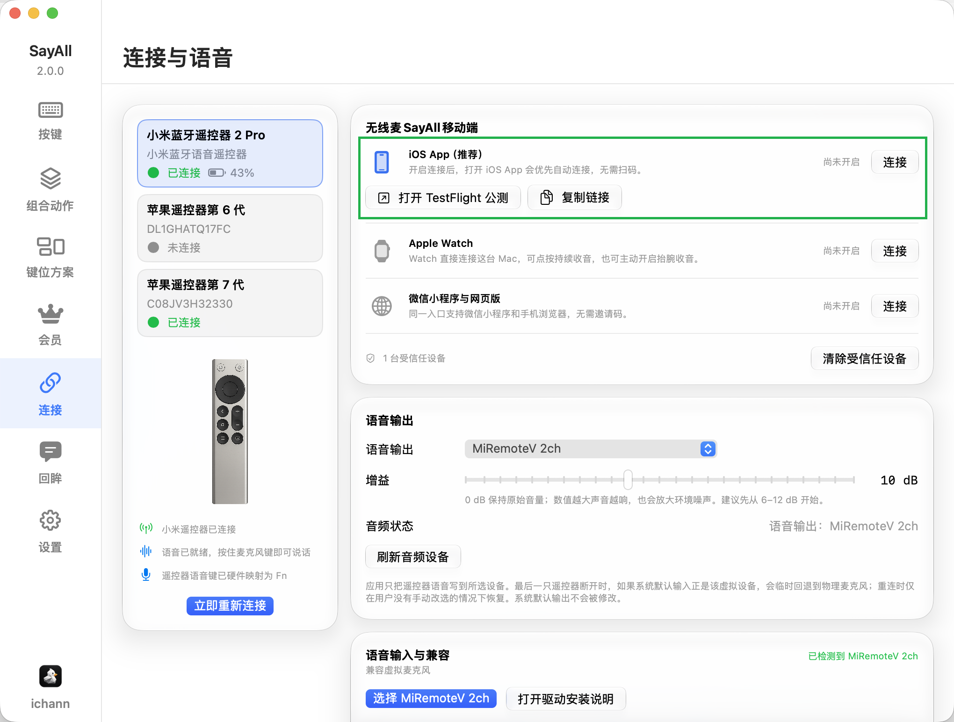This screenshot has width=954, height=722.
Task: Click 立即重新连接 button
Action: (x=230, y=606)
